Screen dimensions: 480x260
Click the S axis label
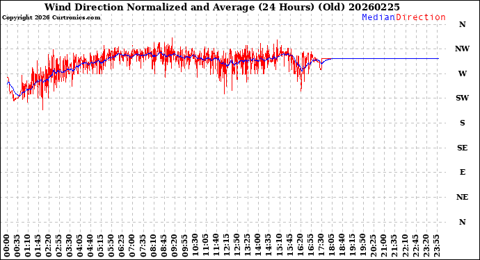point(462,123)
